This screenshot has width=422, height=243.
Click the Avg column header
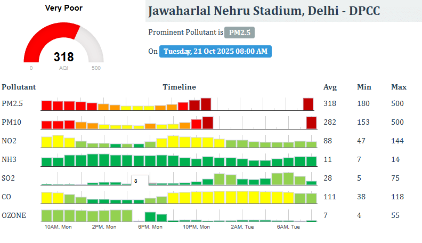(330, 87)
